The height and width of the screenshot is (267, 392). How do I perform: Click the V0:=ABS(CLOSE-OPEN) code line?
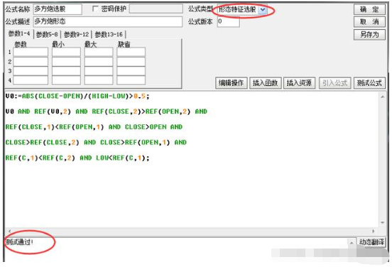[x=77, y=96]
